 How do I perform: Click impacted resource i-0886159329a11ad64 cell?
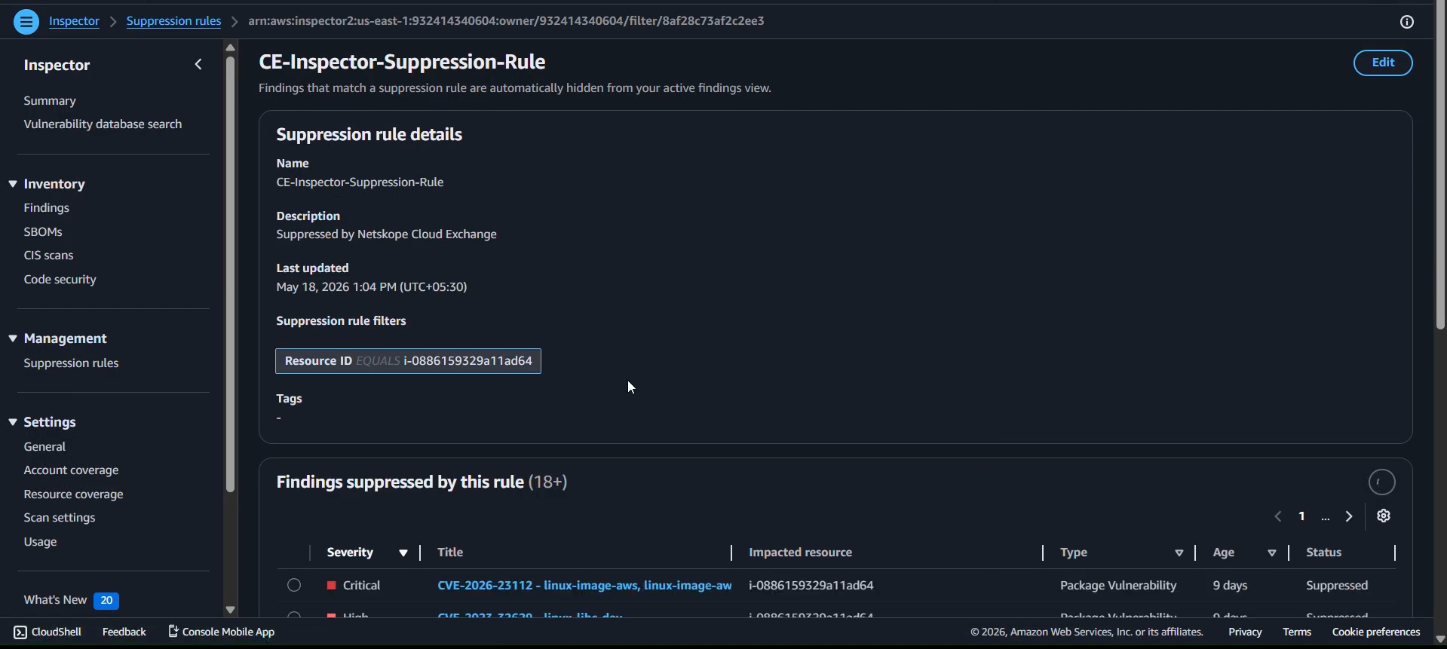(x=811, y=586)
